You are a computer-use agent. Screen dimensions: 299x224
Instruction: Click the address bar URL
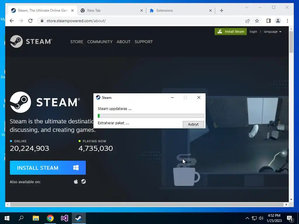pos(76,21)
